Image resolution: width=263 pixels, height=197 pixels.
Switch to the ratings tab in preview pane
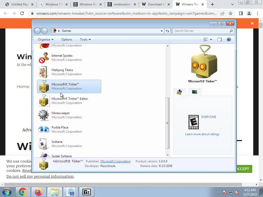click(x=179, y=92)
